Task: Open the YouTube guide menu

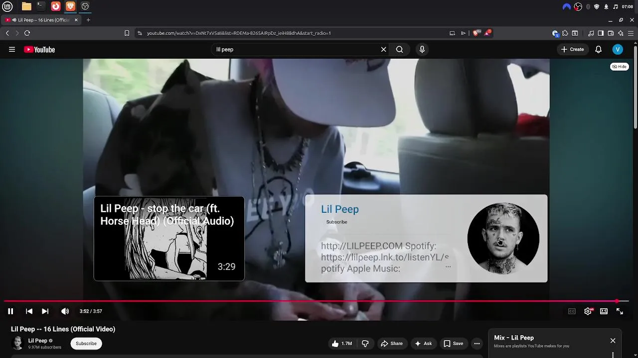Action: click(12, 49)
